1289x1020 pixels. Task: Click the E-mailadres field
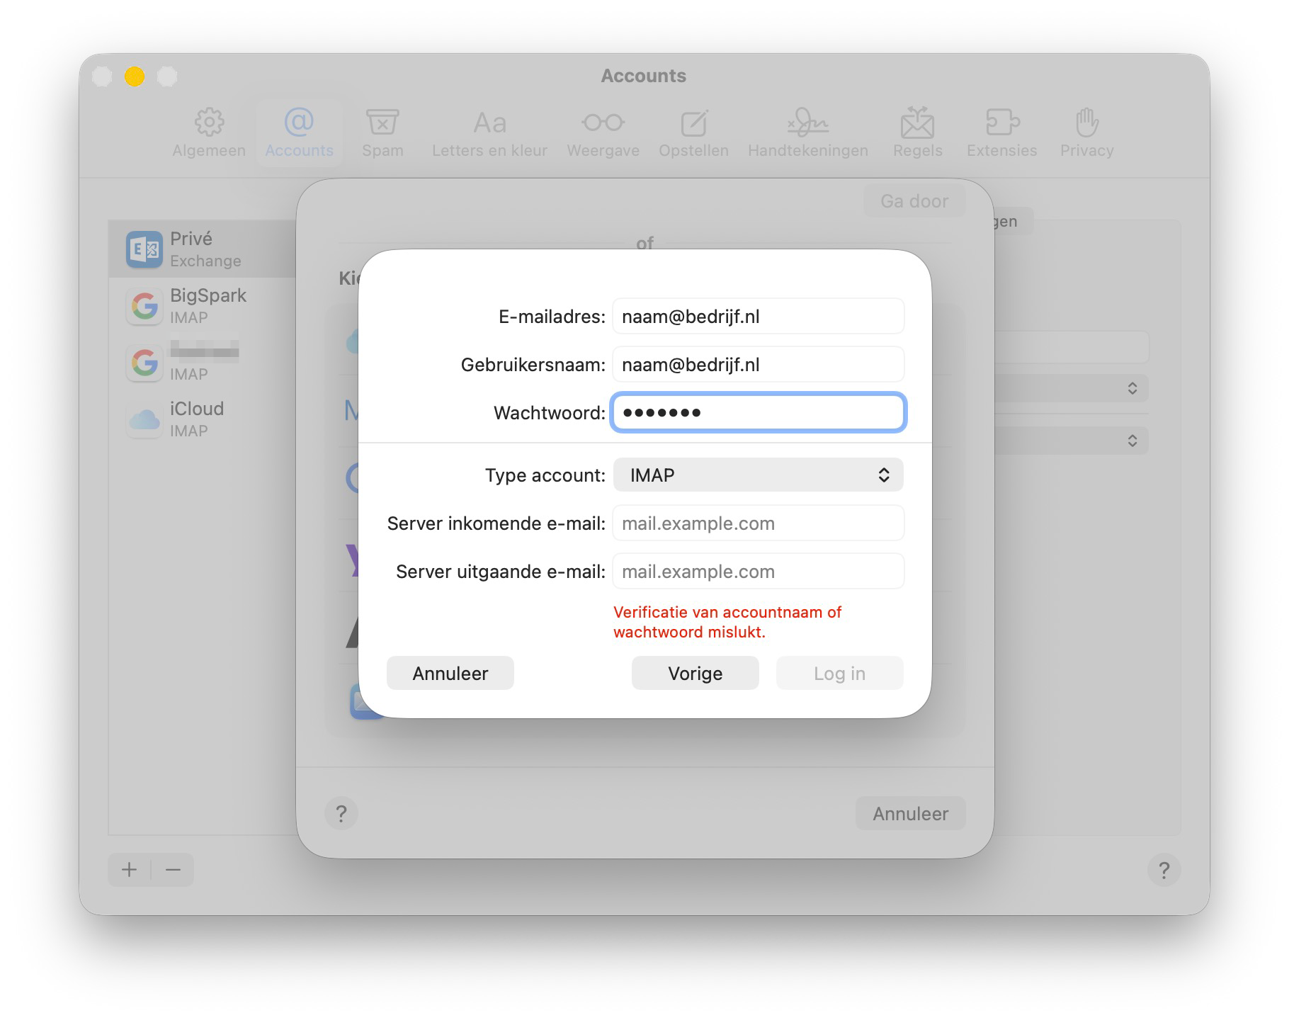click(x=758, y=317)
